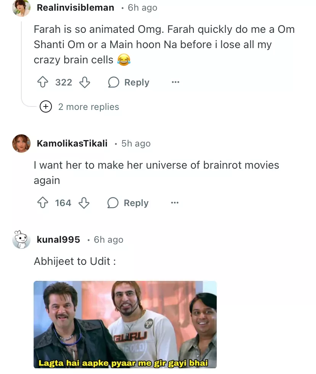Click the 5h ago timestamp on KamolikasTikali's comment
Screen dimensions: 316x374
(136, 143)
